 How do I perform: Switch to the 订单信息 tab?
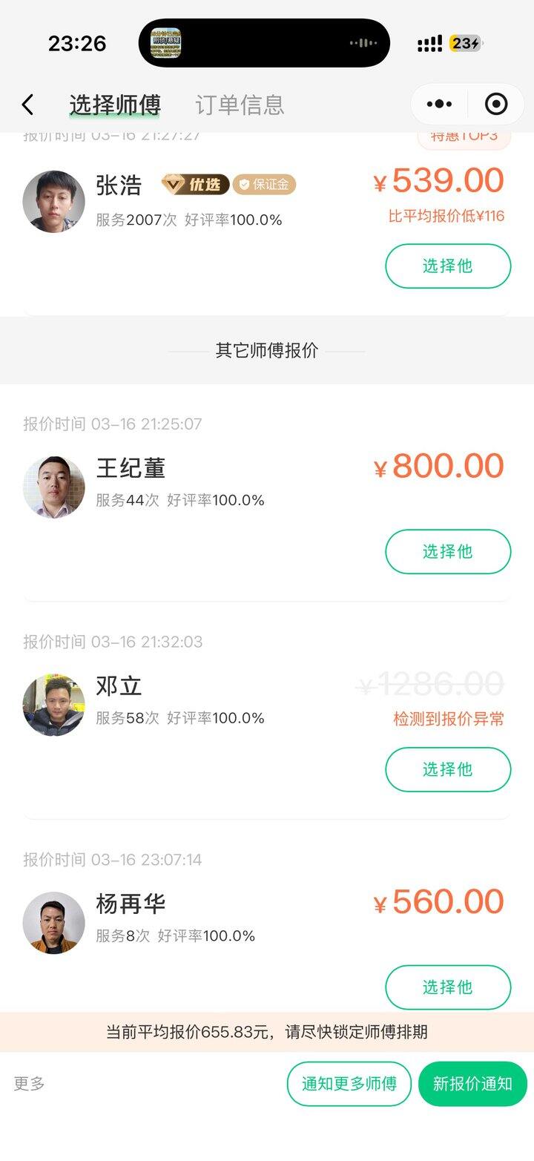240,105
